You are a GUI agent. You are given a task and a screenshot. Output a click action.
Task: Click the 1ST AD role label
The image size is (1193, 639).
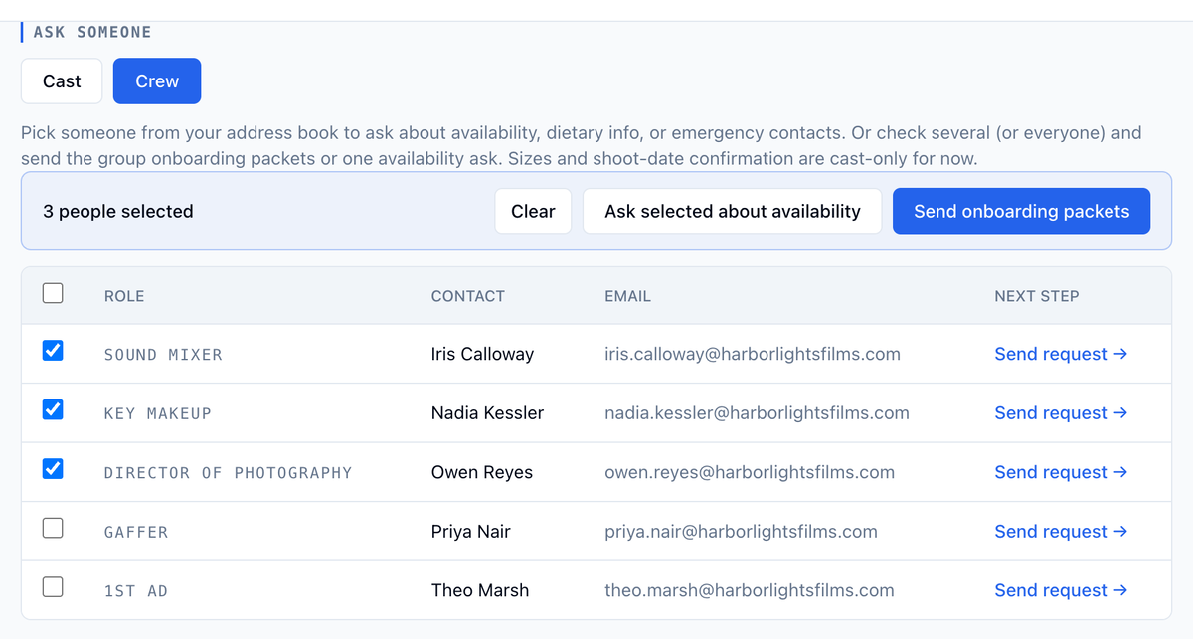click(136, 591)
